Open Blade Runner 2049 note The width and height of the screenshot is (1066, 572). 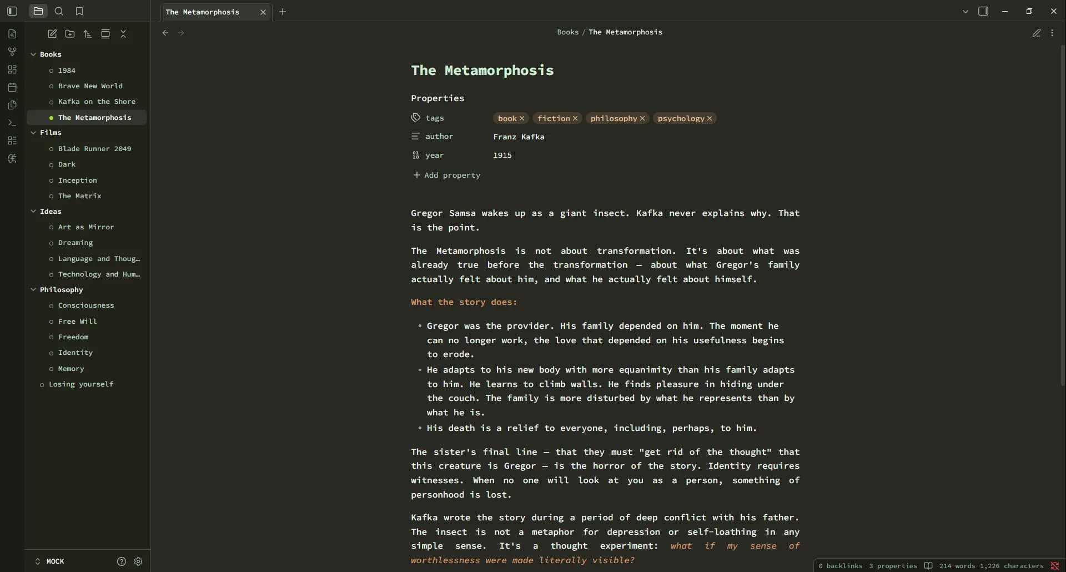[95, 149]
